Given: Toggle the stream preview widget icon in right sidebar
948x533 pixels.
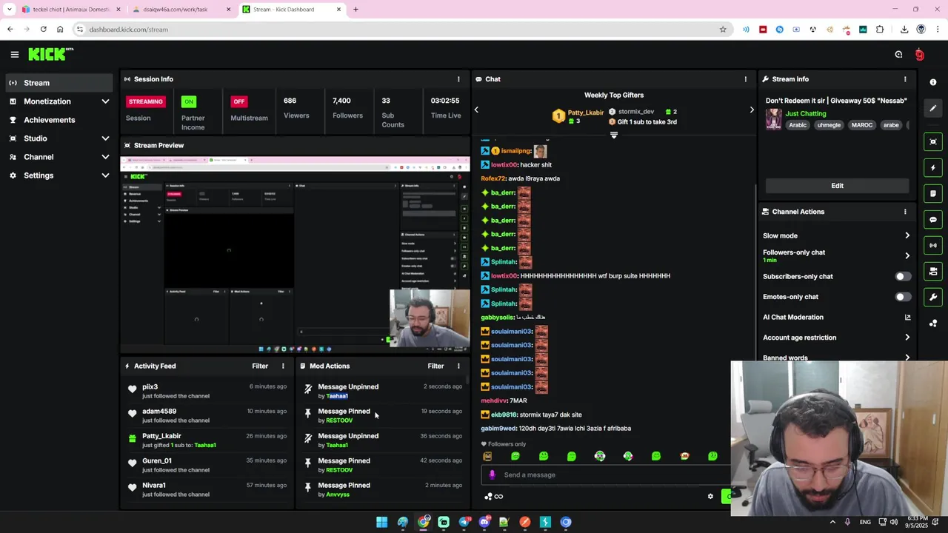Looking at the screenshot, I should coord(933,141).
